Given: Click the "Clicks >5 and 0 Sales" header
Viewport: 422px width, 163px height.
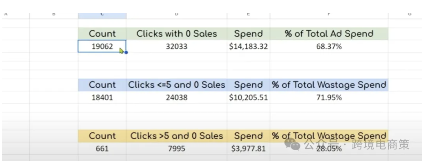Looking at the screenshot, I should [177, 136].
